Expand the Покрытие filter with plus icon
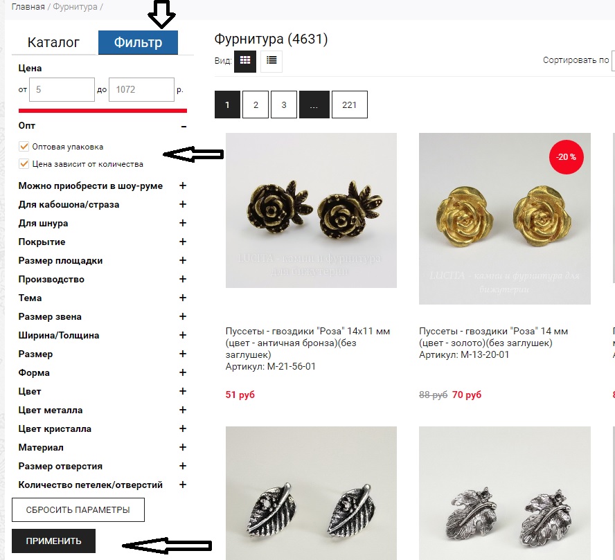 pyautogui.click(x=183, y=242)
